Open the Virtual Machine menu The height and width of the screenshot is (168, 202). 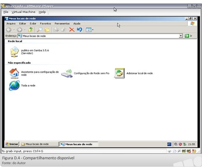coord(23,12)
